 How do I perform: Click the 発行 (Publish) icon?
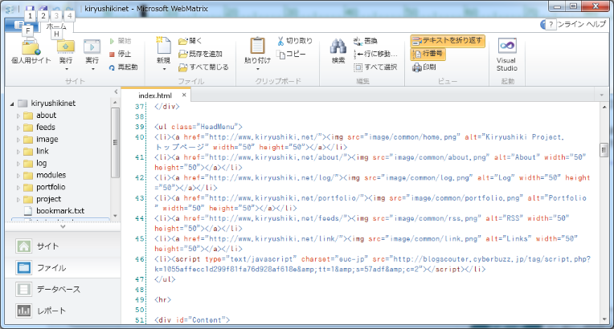[66, 47]
